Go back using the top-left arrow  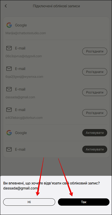(6, 6)
